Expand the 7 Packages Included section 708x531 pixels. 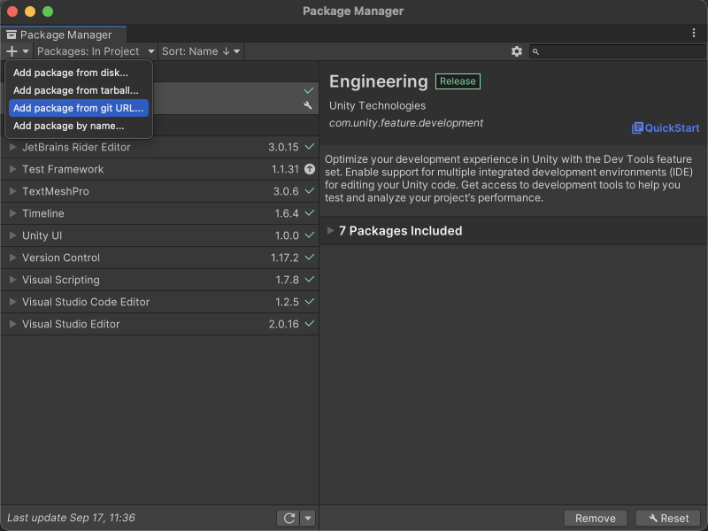(x=330, y=231)
